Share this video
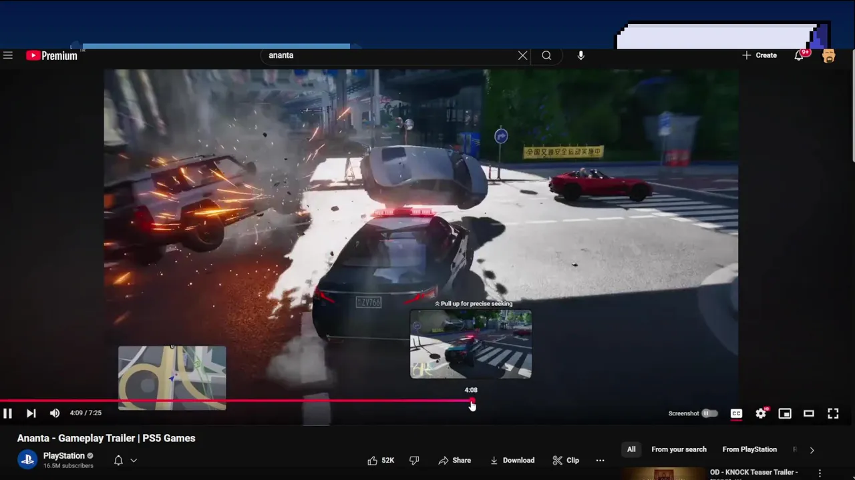This screenshot has width=855, height=480. pyautogui.click(x=454, y=460)
